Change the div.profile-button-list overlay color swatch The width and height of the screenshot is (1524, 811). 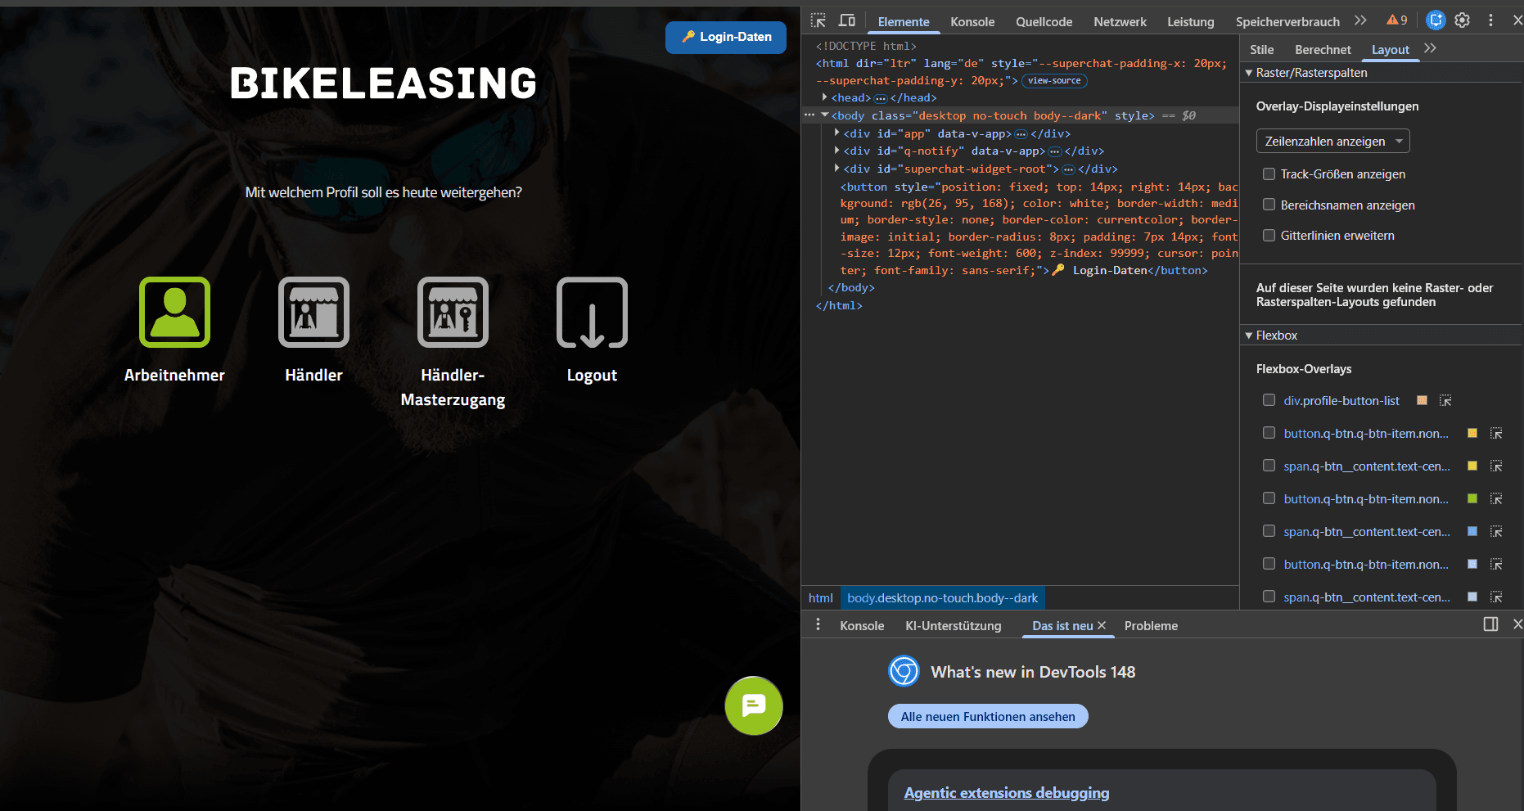(x=1422, y=400)
